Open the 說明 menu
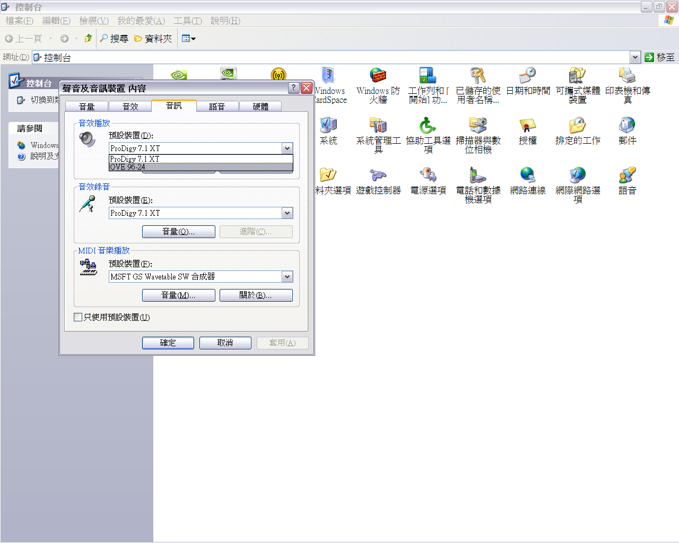679x543 pixels. 225,21
